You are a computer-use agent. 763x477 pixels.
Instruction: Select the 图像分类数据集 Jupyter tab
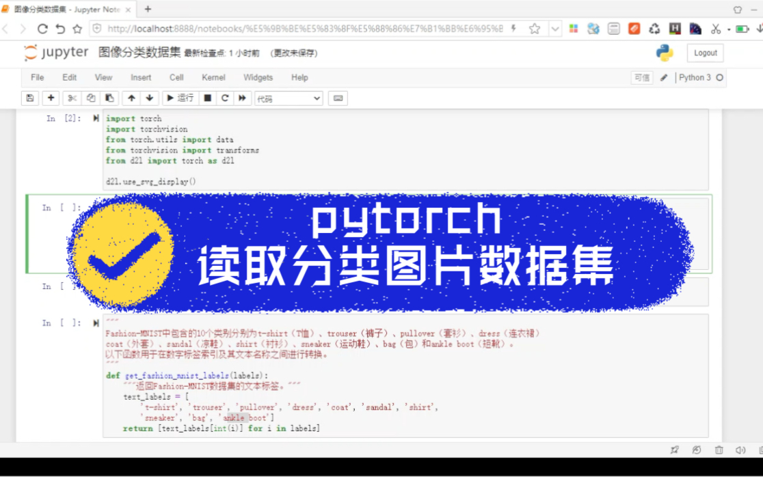click(67, 10)
